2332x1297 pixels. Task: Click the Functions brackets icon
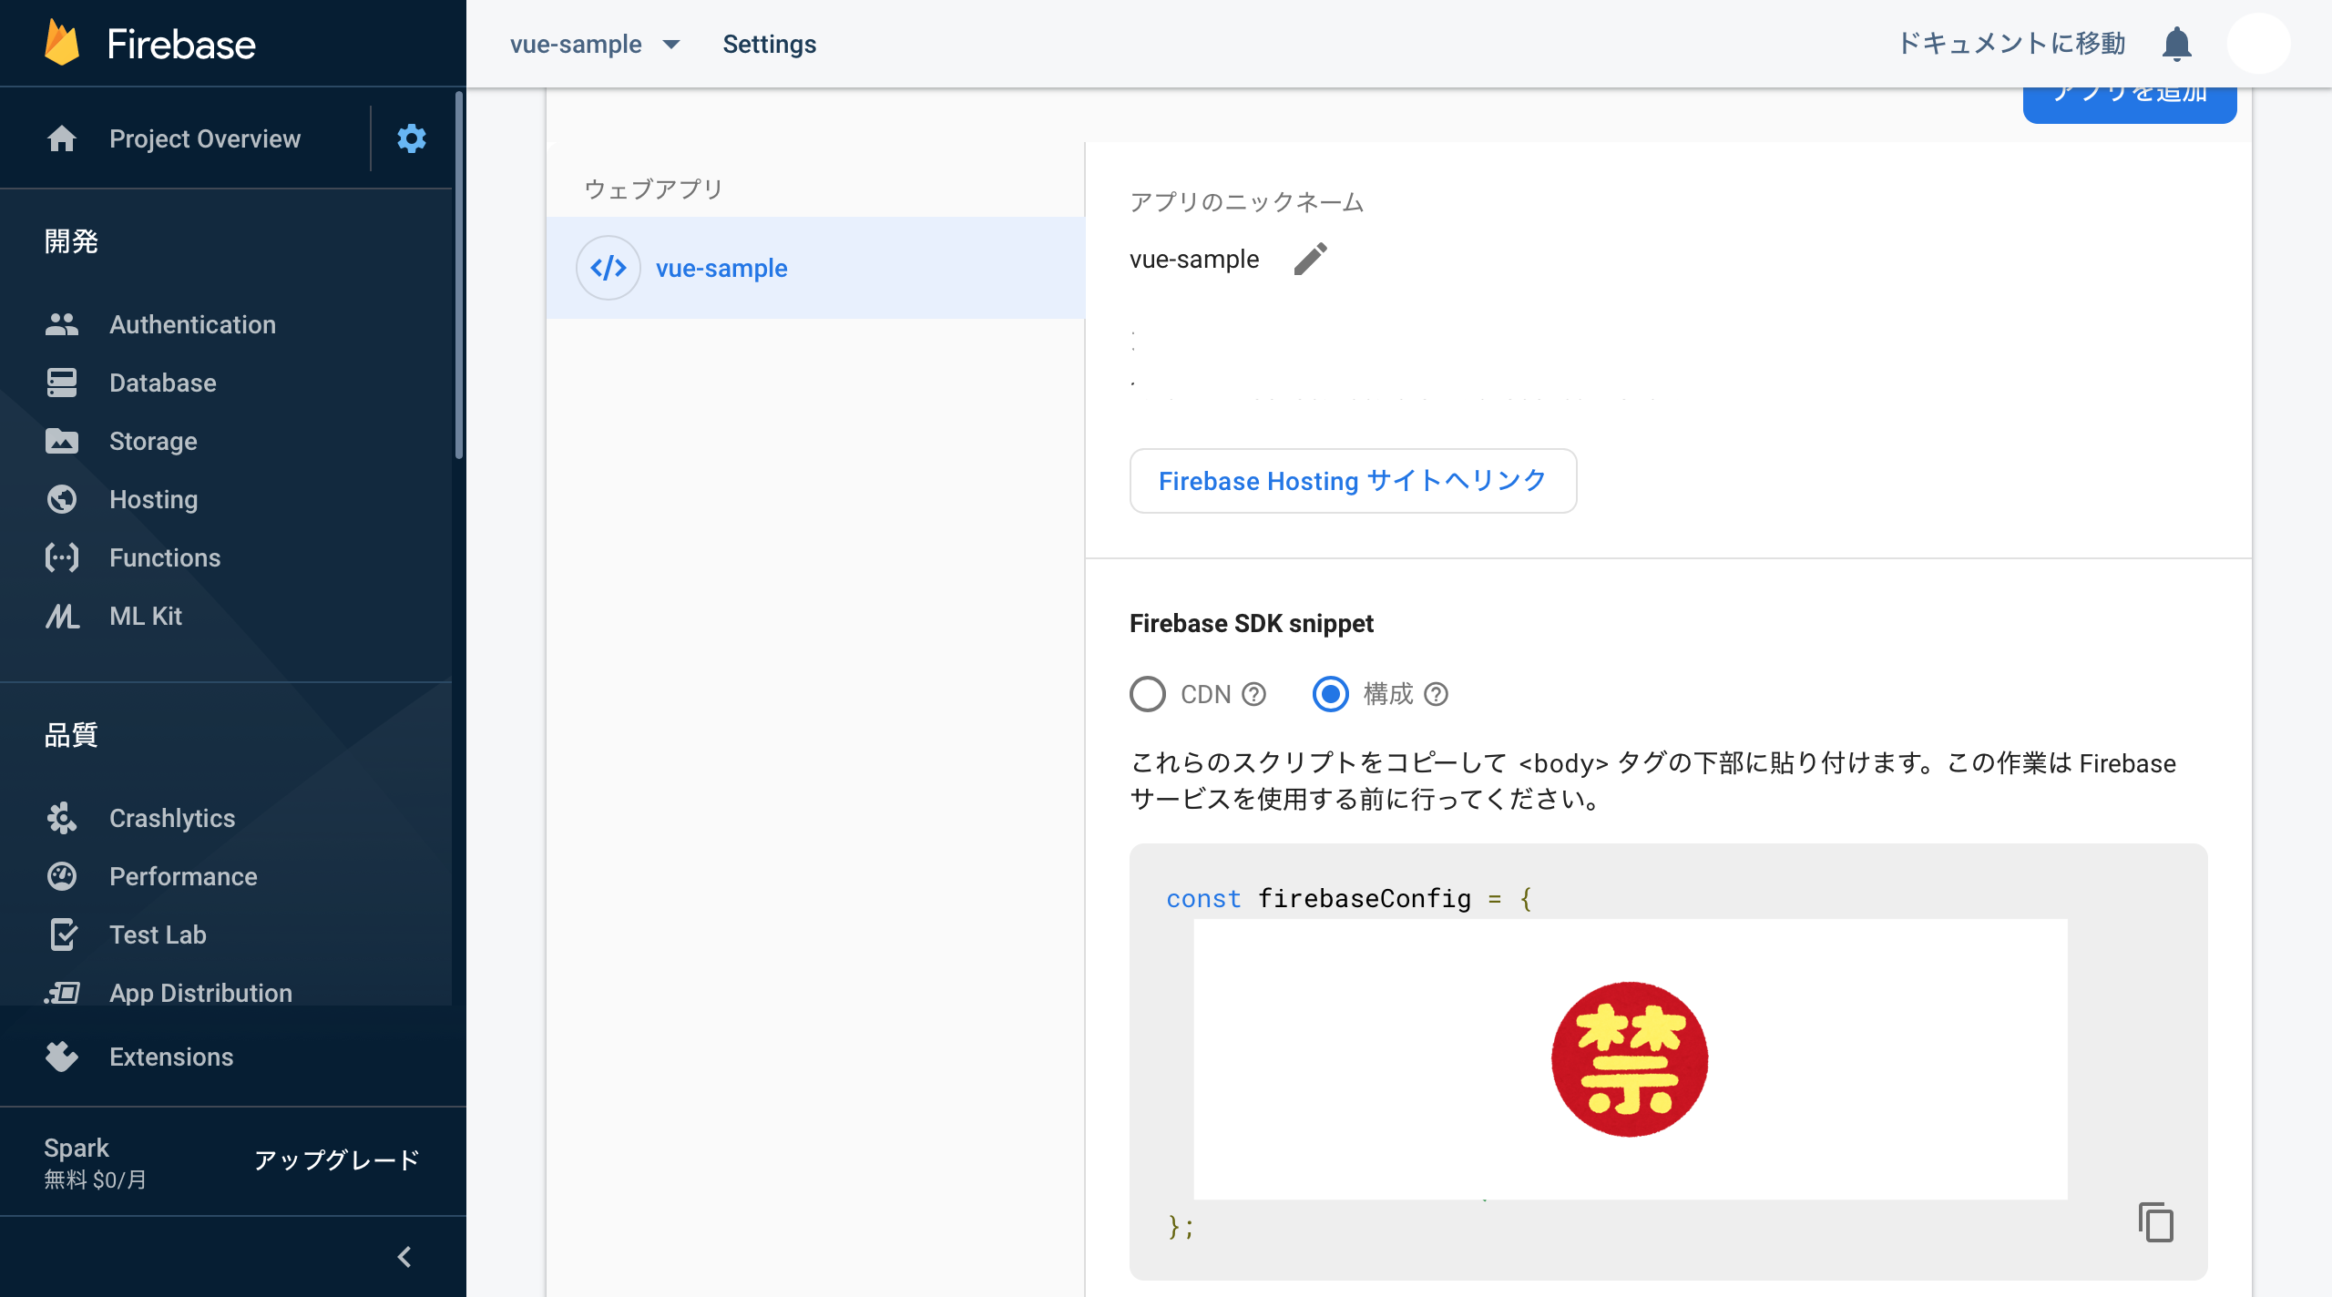pyautogui.click(x=62, y=557)
